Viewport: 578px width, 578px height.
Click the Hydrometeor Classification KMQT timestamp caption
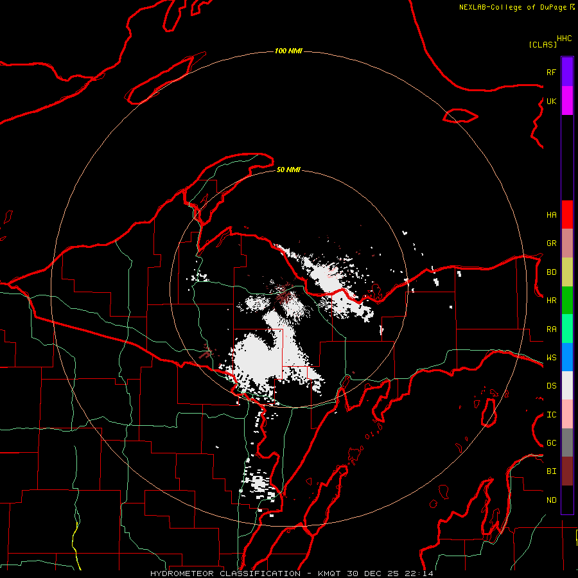tap(292, 574)
